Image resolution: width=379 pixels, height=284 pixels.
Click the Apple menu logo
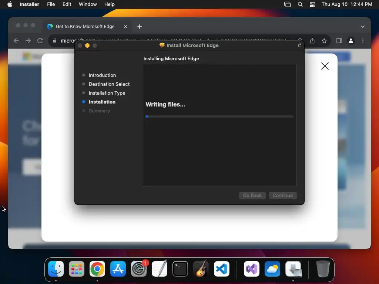tap(10, 4)
